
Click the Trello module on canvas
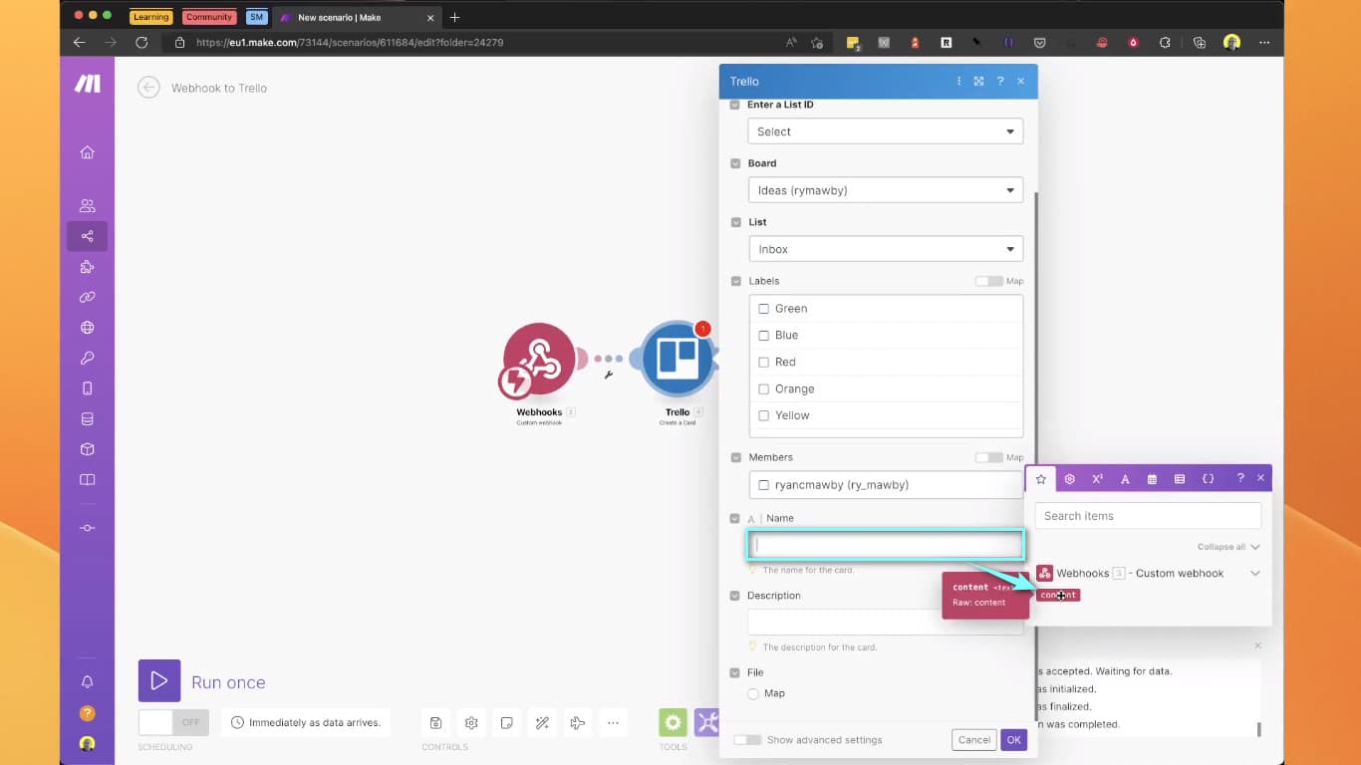click(x=678, y=359)
